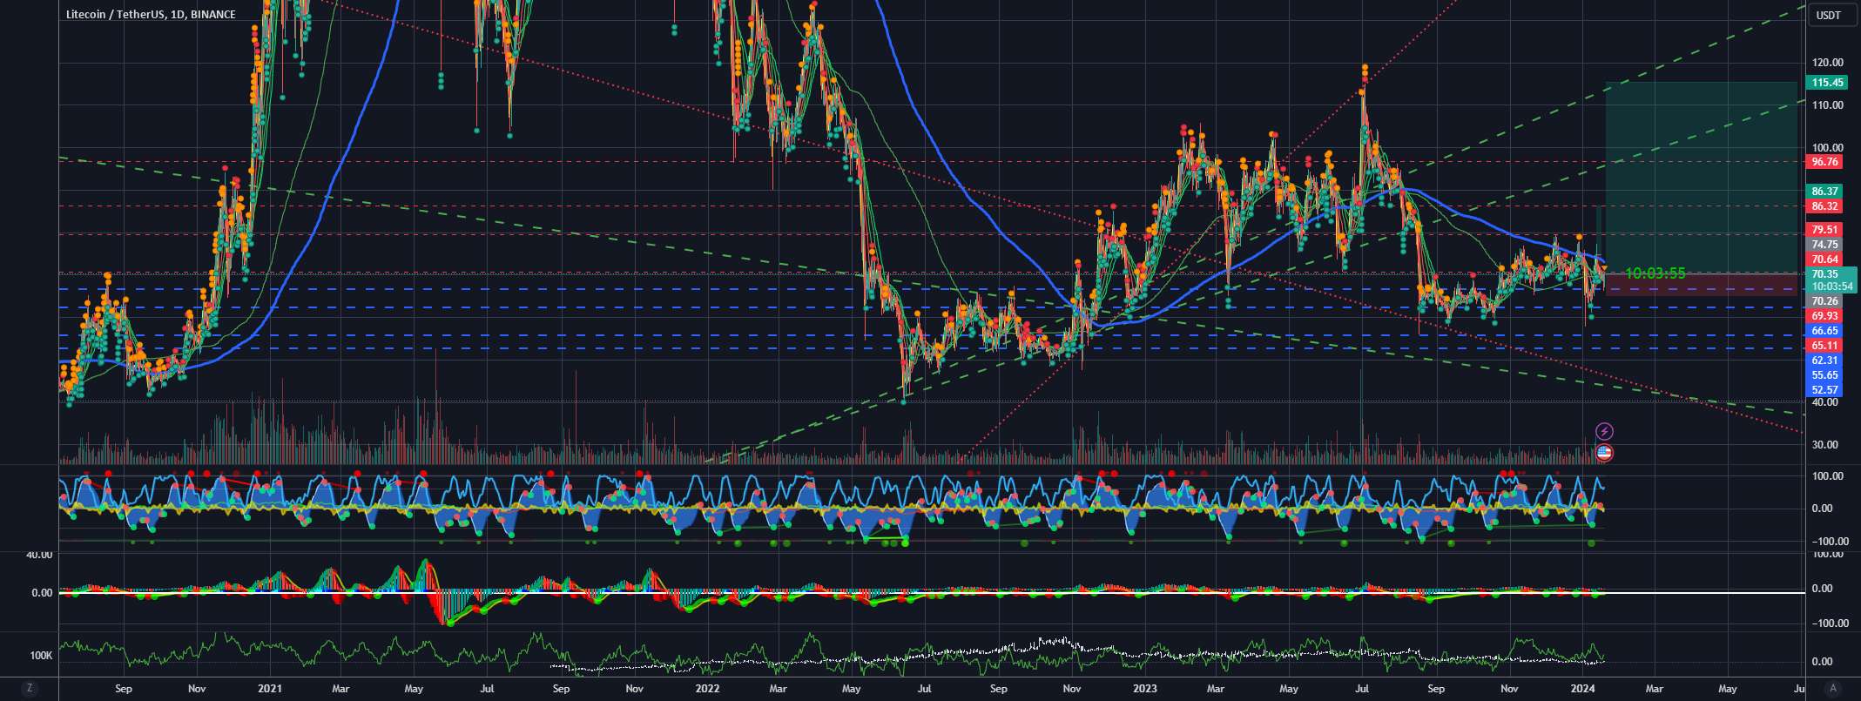1861x701 pixels.
Task: Click the green 10:03:55 countdown text
Action: [1655, 273]
